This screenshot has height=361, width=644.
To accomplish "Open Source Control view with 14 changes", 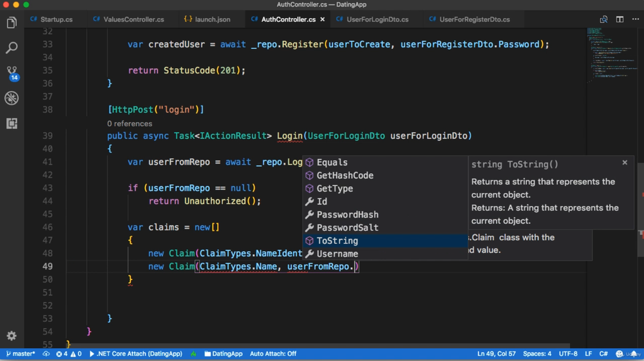I will point(12,73).
